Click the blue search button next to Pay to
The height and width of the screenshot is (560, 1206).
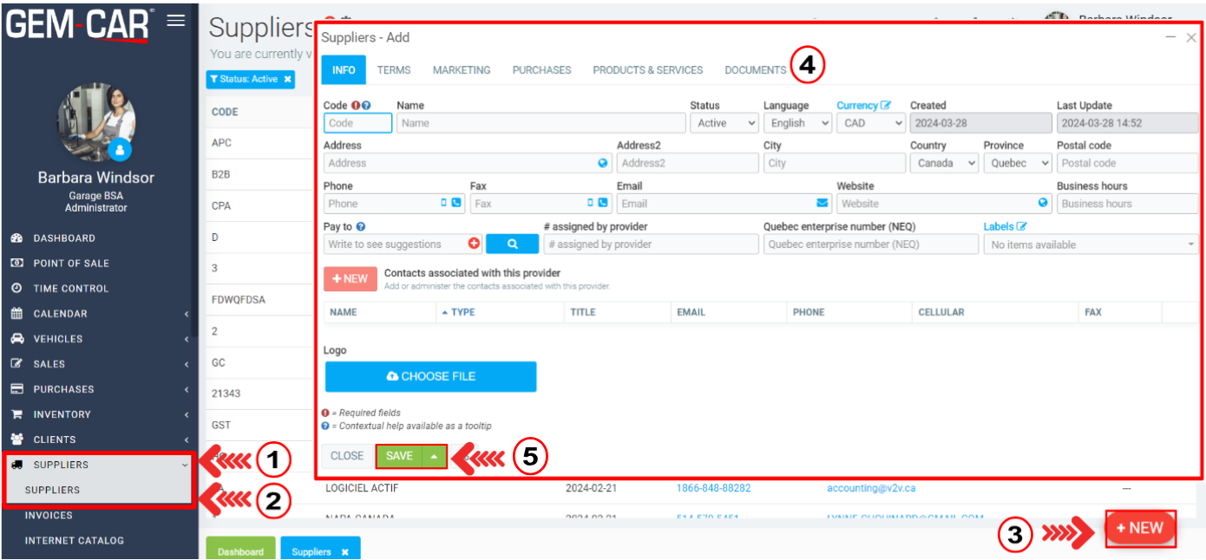(512, 244)
